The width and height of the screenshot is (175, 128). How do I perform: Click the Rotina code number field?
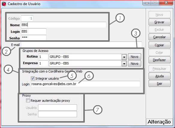(x=43, y=57)
